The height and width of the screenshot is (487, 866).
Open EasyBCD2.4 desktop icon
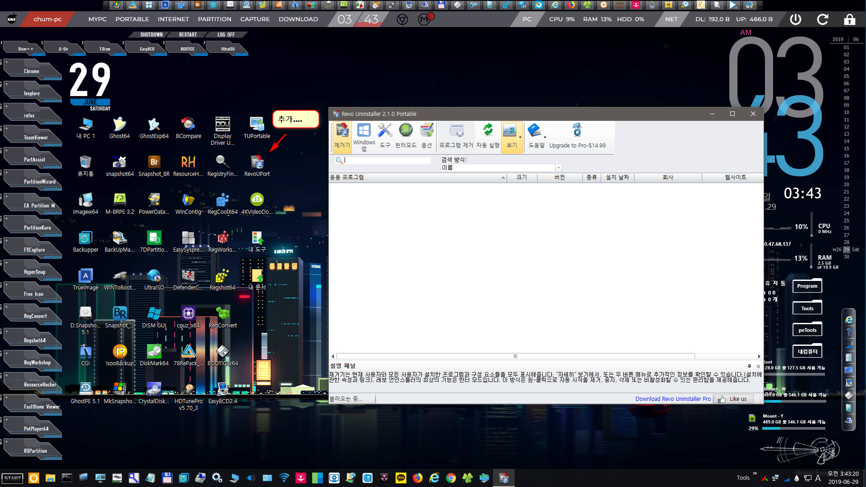pos(222,393)
